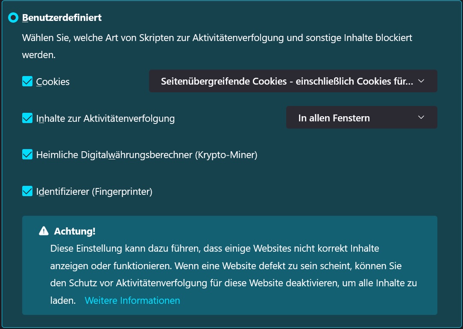Open the In allen Fenstern dropdown
463x329 pixels.
coord(361,117)
